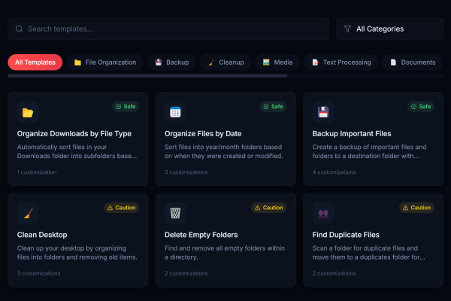Click description 'Clean up your desktop by organizing'
This screenshot has width=451, height=301.
[x=71, y=248]
